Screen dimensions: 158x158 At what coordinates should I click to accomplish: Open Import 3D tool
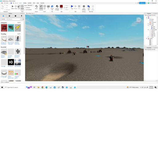52,7
